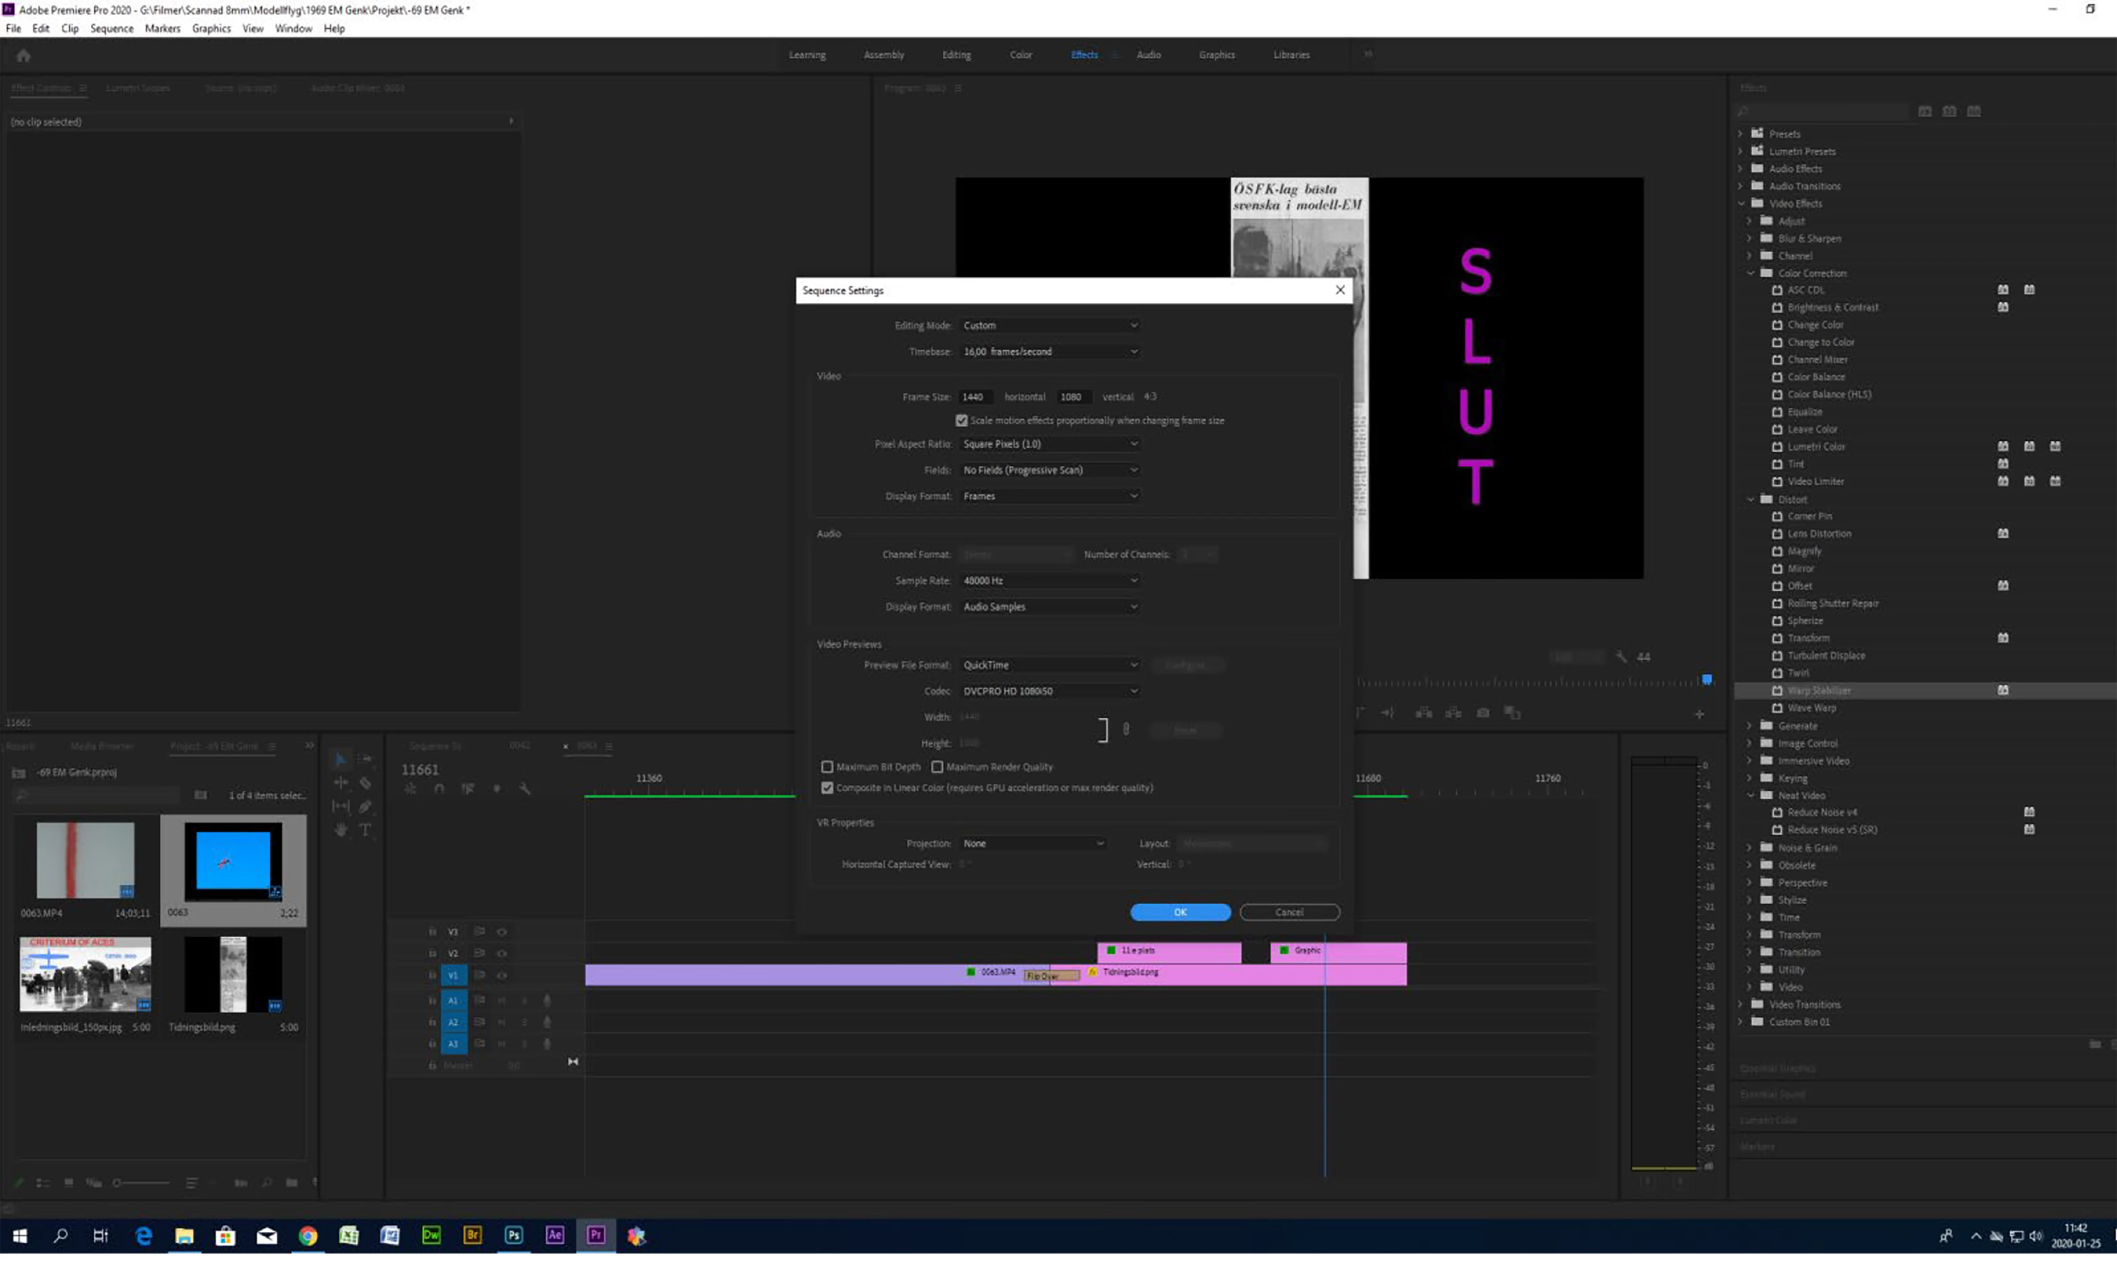Open After Effects from the taskbar

point(554,1235)
